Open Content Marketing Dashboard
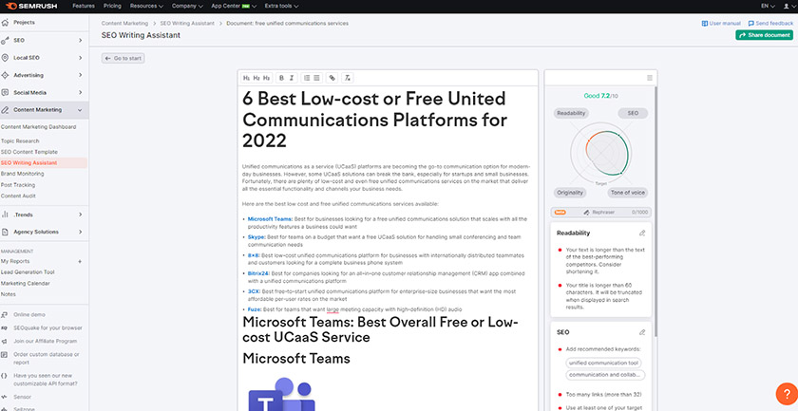The height and width of the screenshot is (411, 798). coord(38,127)
